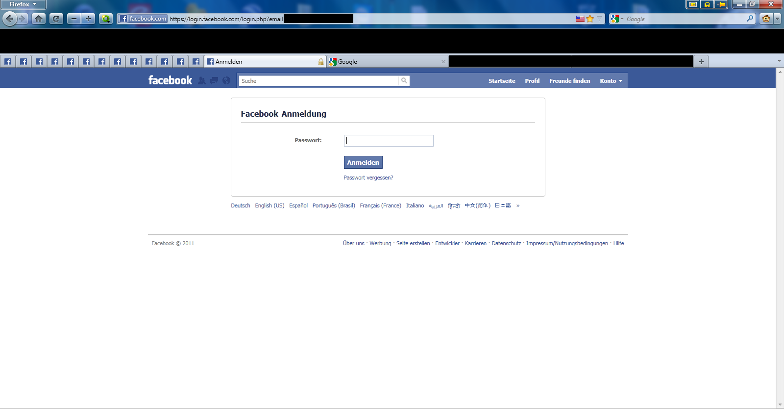Select the leftmost pinned Facebook tab
Image resolution: width=784 pixels, height=409 pixels.
point(8,62)
